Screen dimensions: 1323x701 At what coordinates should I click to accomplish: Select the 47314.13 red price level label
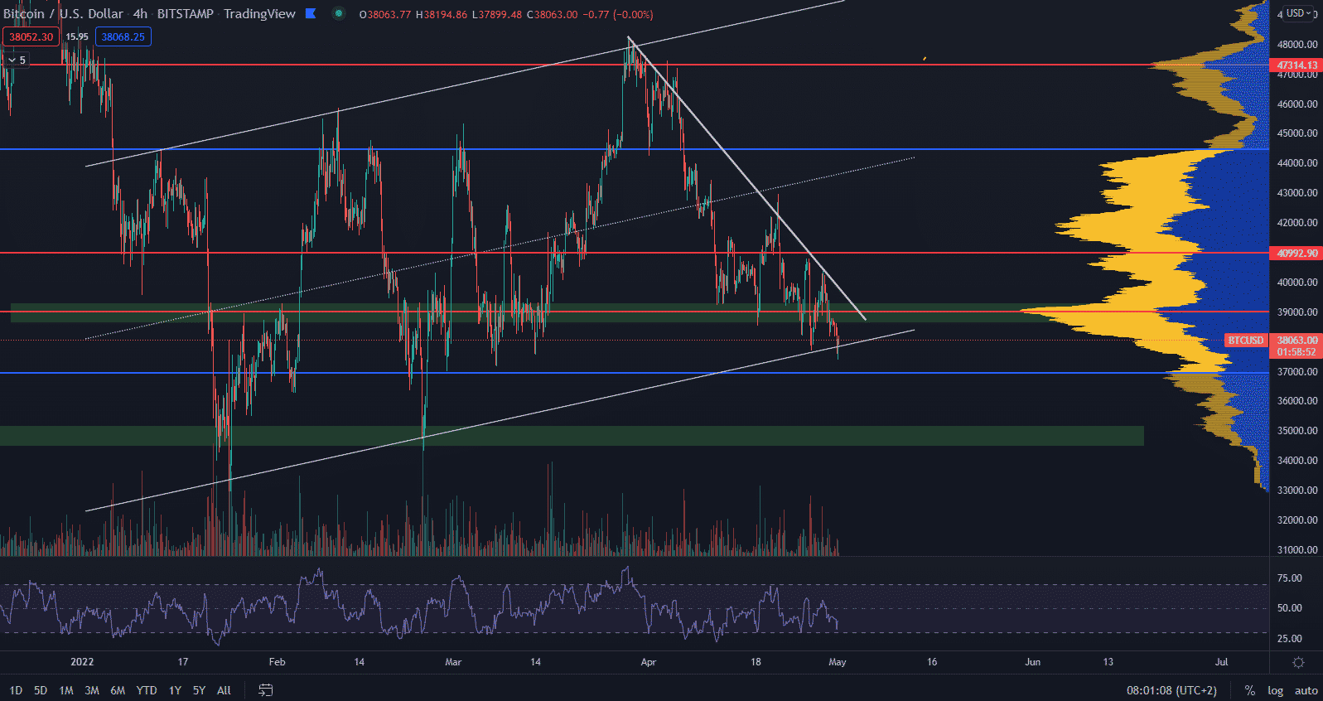coord(1296,65)
